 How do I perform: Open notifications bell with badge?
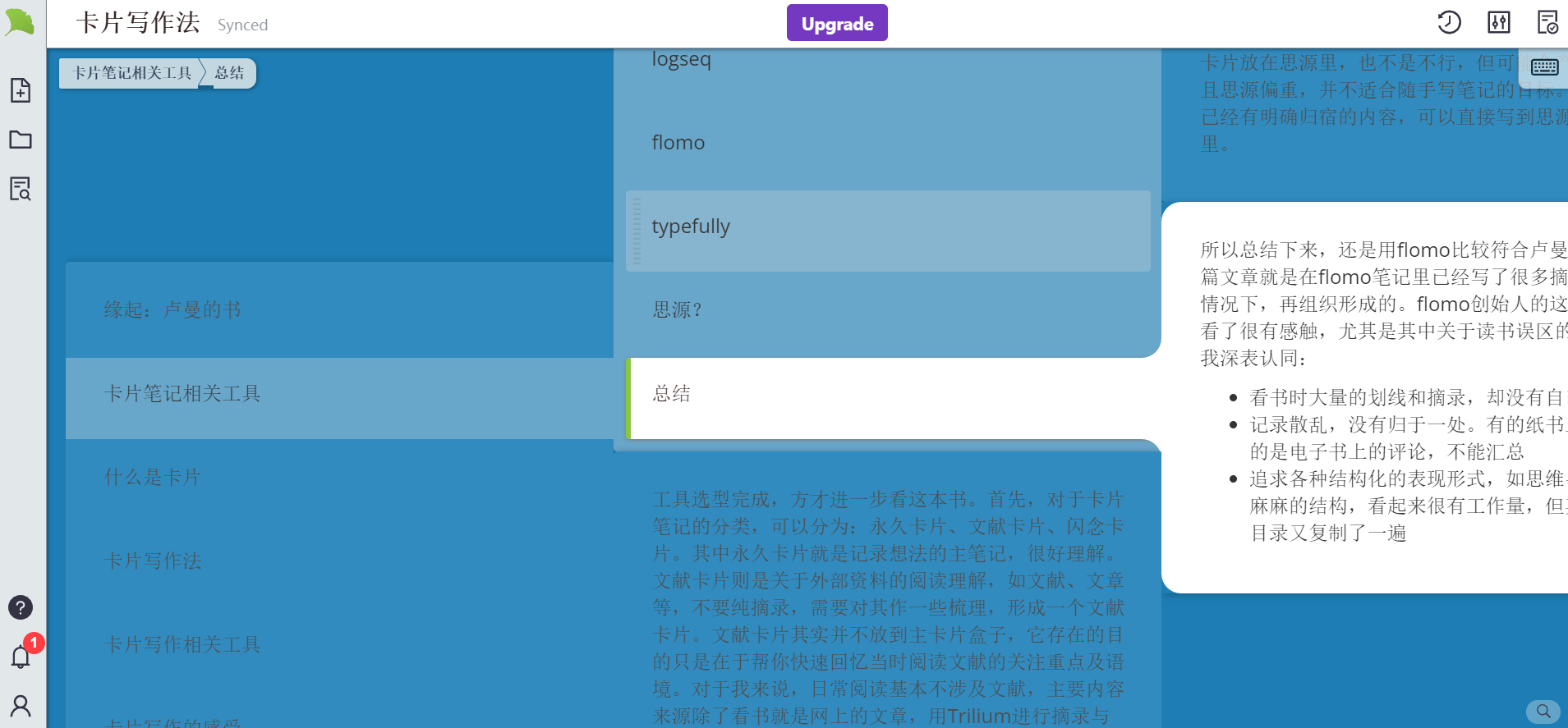coord(21,656)
